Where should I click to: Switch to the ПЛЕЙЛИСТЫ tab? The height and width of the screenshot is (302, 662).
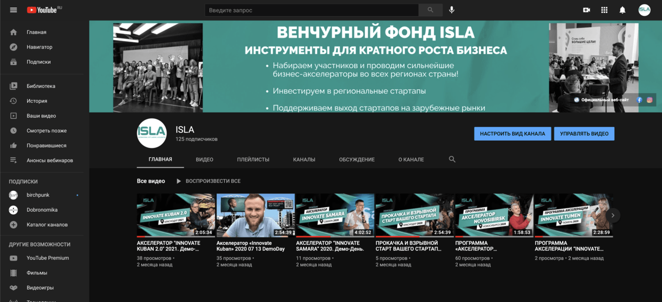[x=253, y=159]
